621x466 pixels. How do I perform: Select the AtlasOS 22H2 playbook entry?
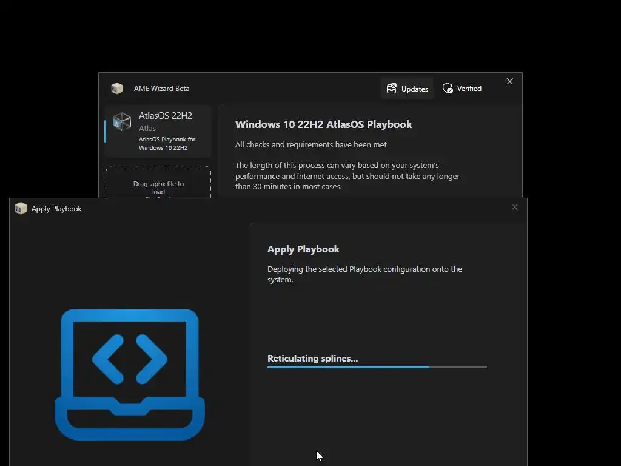coord(158,131)
